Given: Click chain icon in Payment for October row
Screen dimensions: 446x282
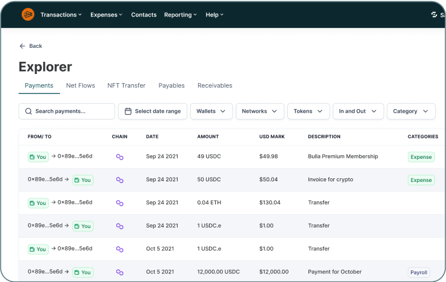Looking at the screenshot, I should point(120,272).
